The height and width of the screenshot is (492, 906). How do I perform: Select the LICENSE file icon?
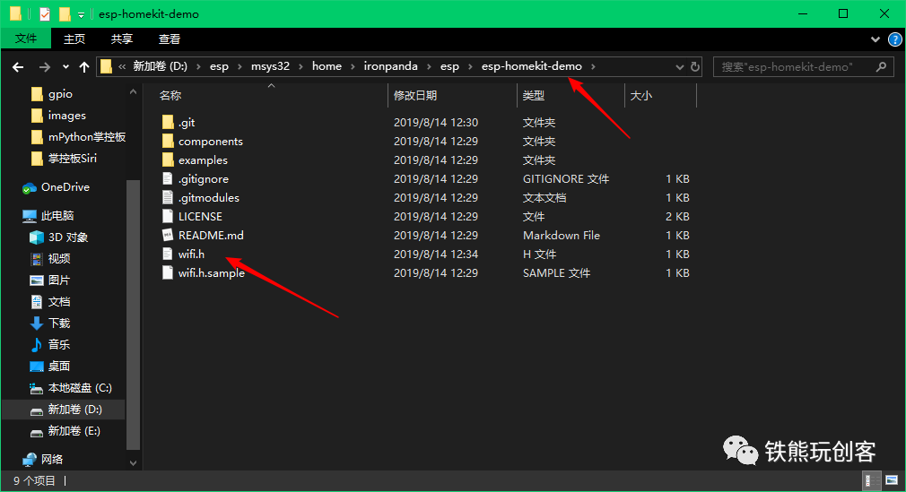click(168, 216)
